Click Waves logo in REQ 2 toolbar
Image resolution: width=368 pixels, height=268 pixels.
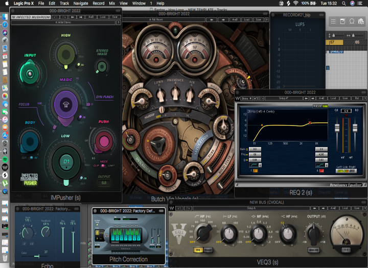(x=238, y=98)
